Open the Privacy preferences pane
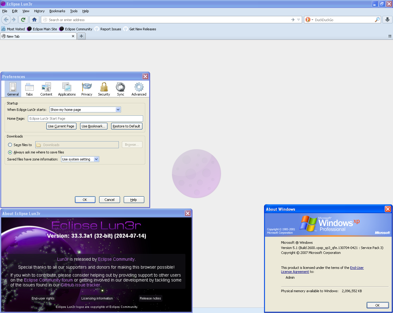 (x=87, y=89)
